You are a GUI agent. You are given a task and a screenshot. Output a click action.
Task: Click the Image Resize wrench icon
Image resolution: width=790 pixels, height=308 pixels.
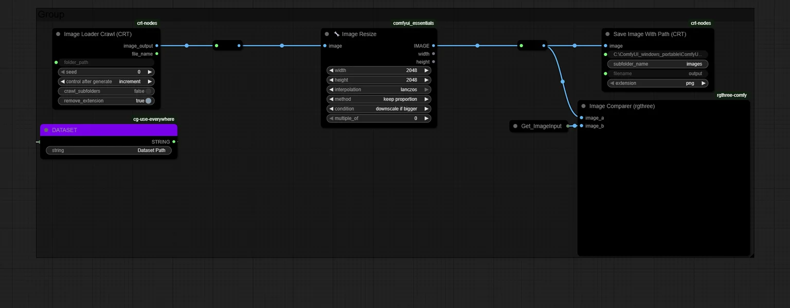[x=337, y=34]
